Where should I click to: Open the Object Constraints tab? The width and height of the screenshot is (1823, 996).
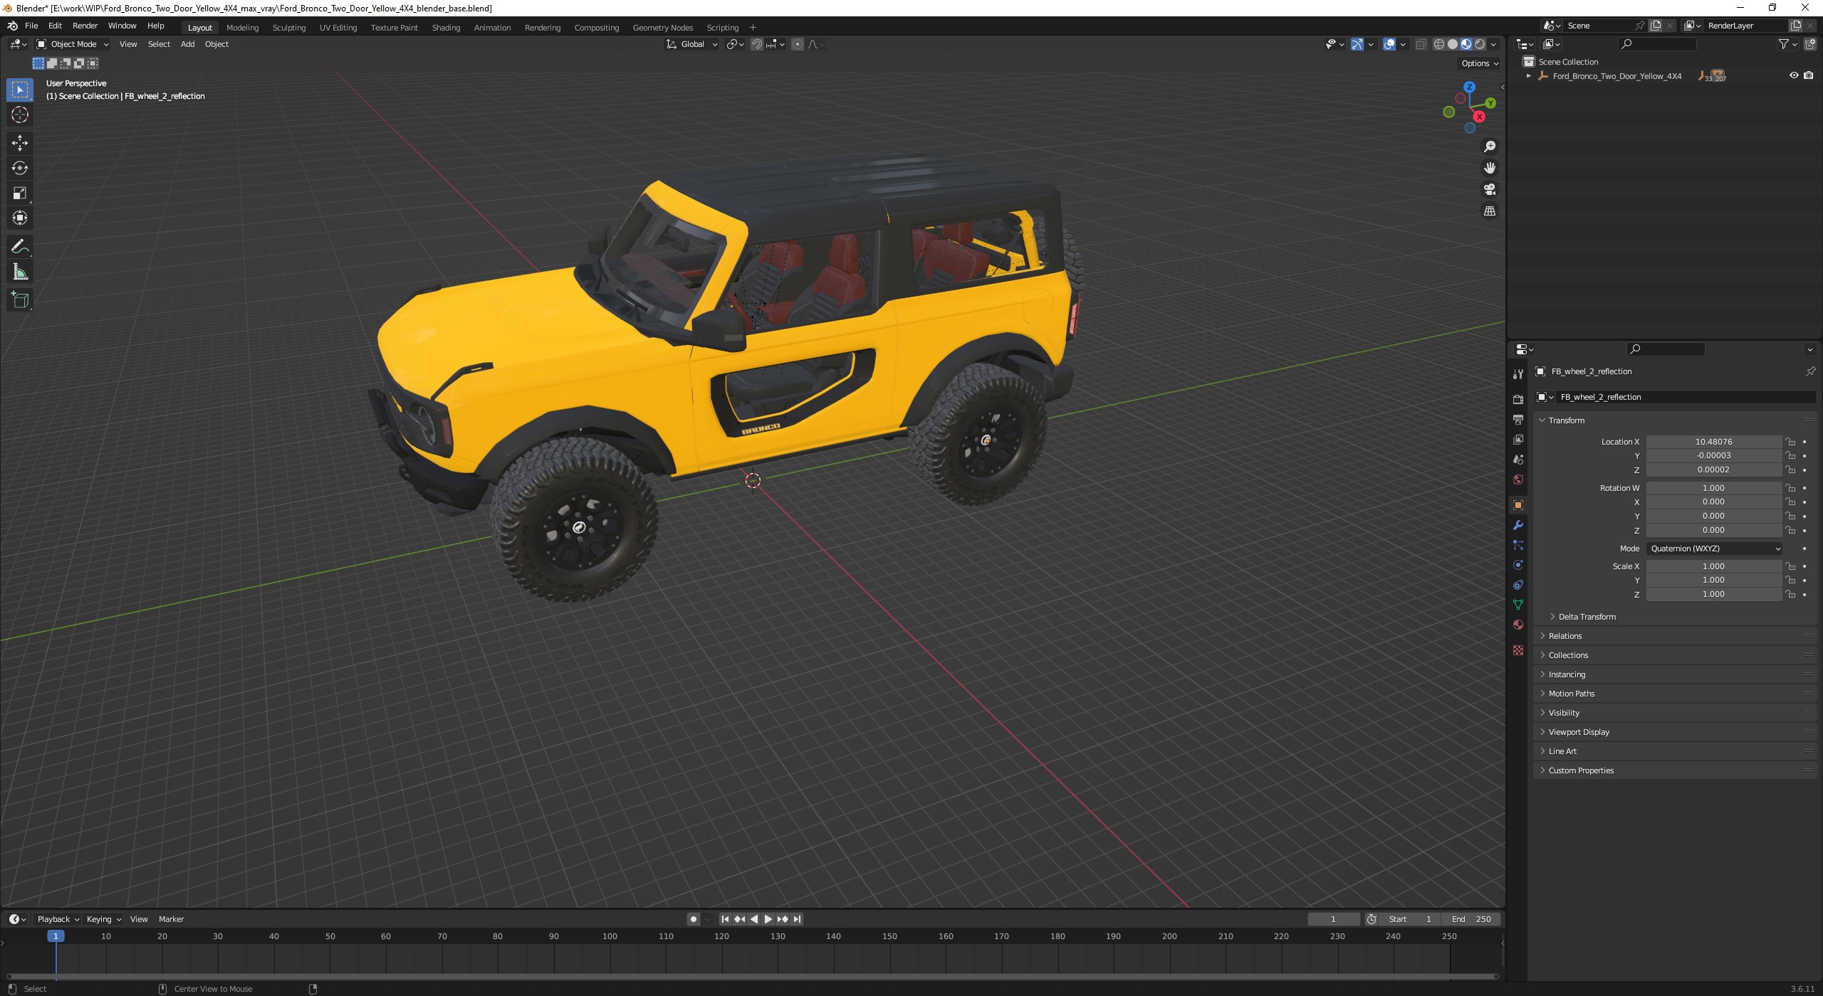click(1518, 585)
